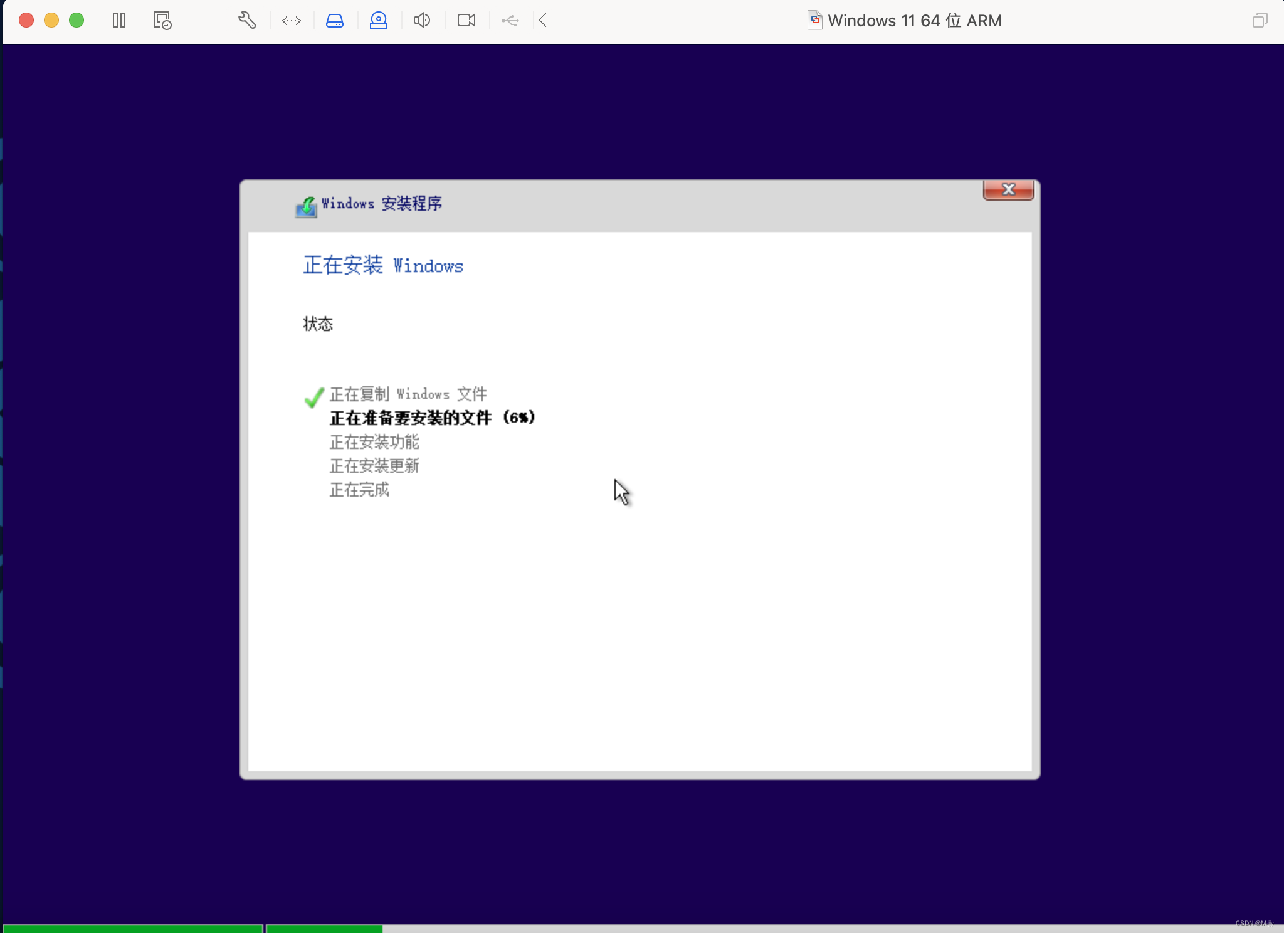Open virtual machine settings wrench
Screen dimensions: 1284x933
[247, 21]
